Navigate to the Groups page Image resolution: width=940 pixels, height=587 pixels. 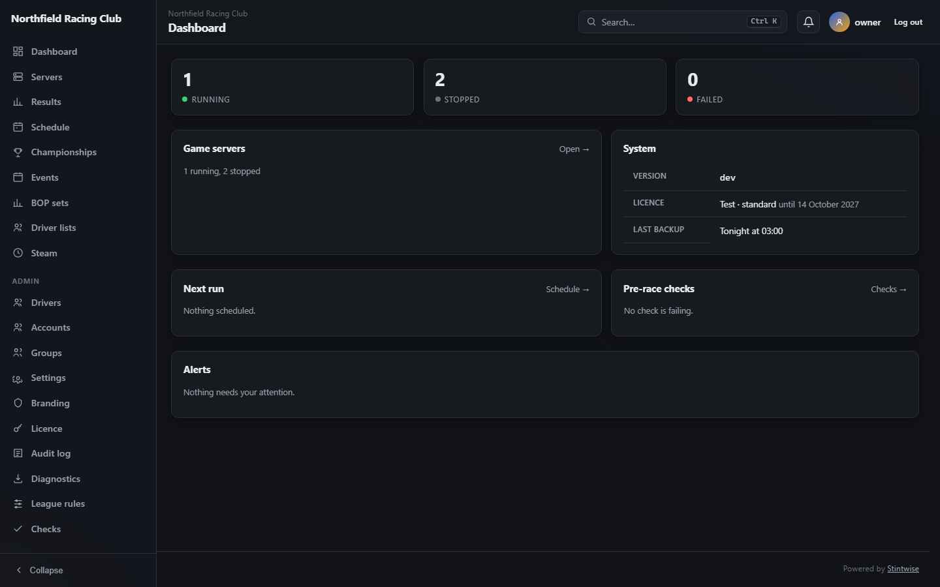click(x=46, y=353)
